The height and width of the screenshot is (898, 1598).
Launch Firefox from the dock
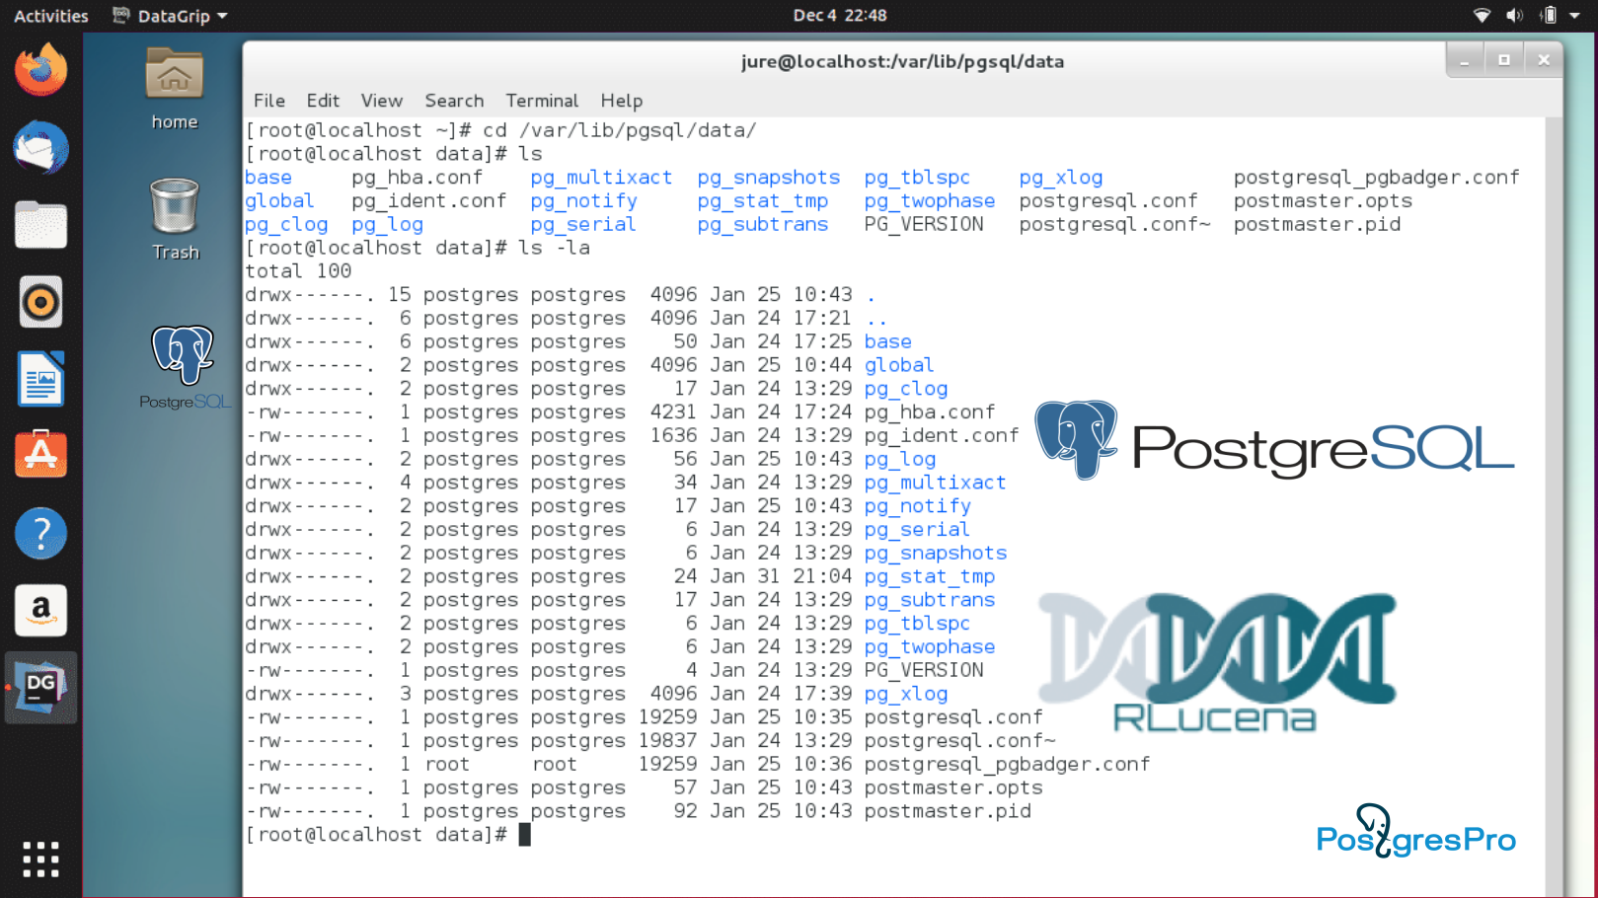click(x=40, y=70)
